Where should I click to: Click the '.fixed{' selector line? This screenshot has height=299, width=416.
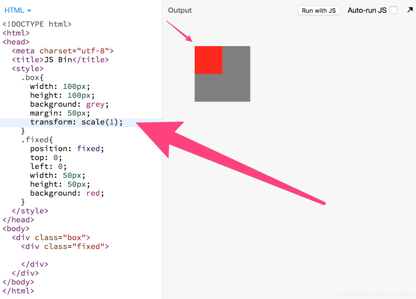(37, 140)
